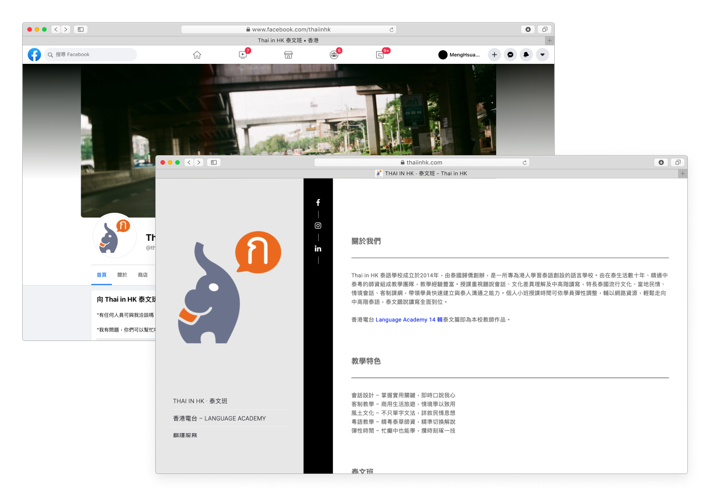The height and width of the screenshot is (501, 710).
Task: Open the Messenger chat icon
Action: pos(510,55)
